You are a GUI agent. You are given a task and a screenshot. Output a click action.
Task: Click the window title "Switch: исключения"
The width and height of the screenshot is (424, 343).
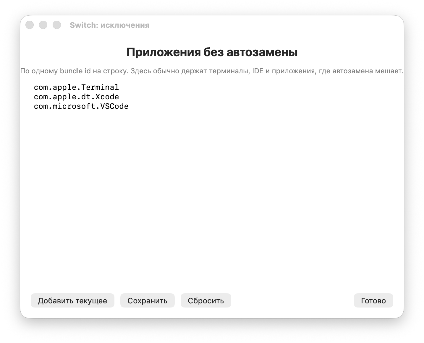109,25
